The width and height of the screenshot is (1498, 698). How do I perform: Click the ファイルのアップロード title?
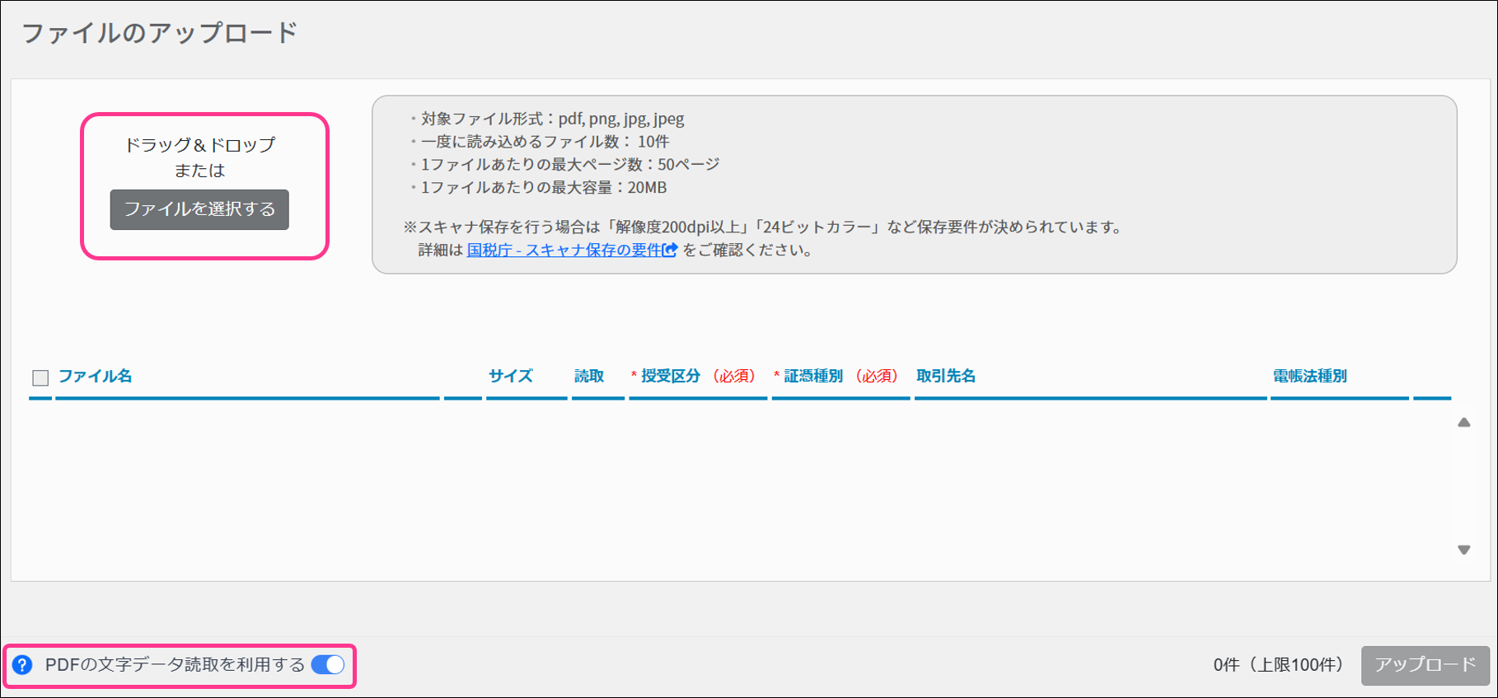(x=160, y=33)
